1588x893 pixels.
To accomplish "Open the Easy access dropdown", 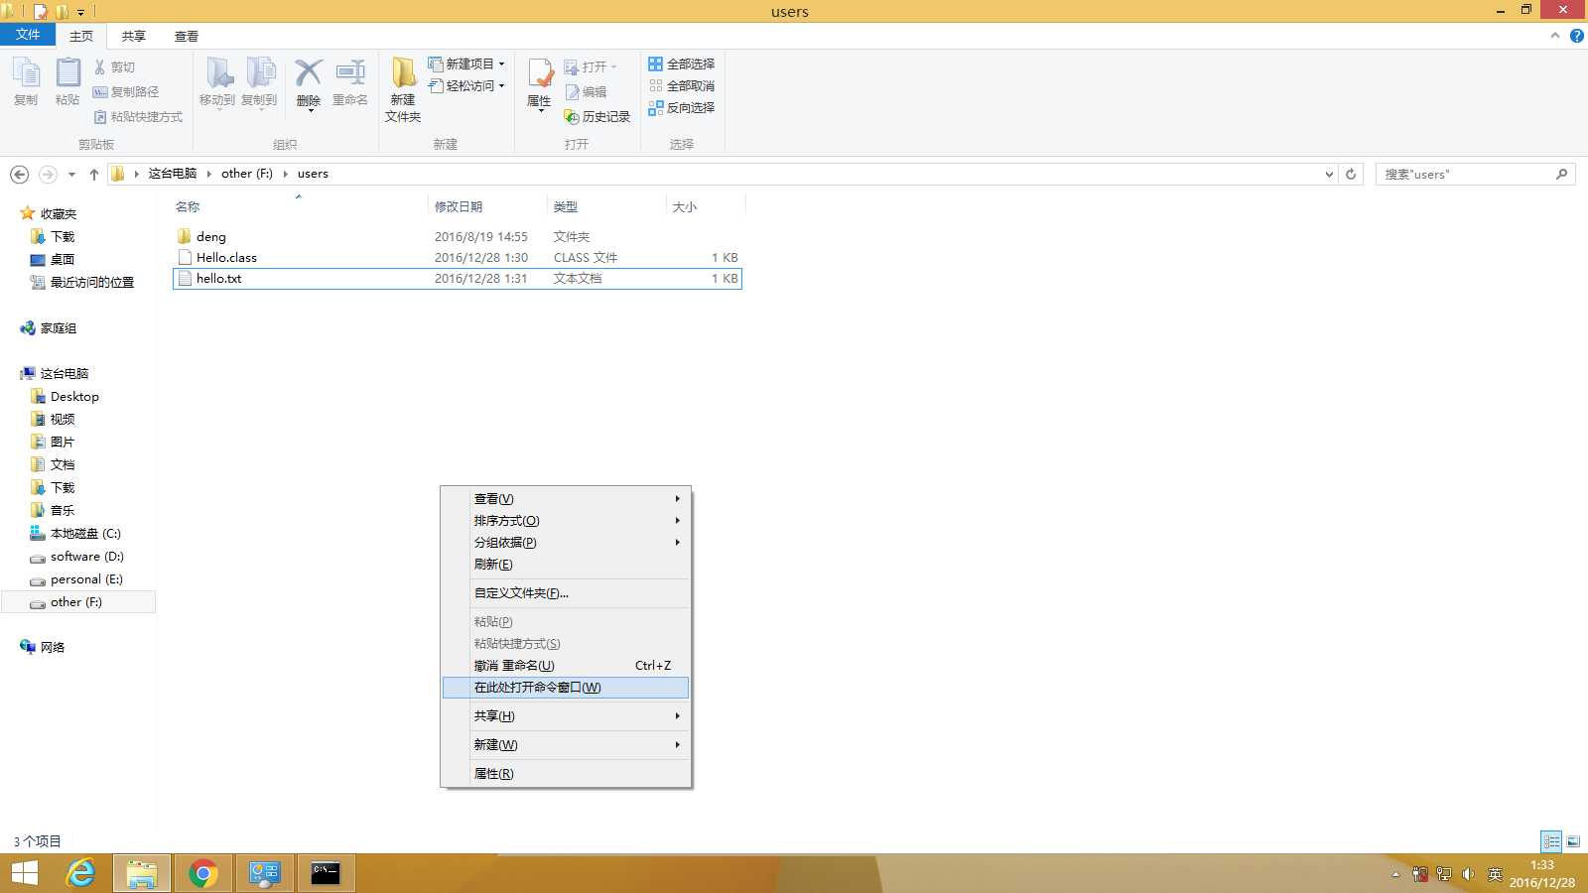I will coord(466,85).
